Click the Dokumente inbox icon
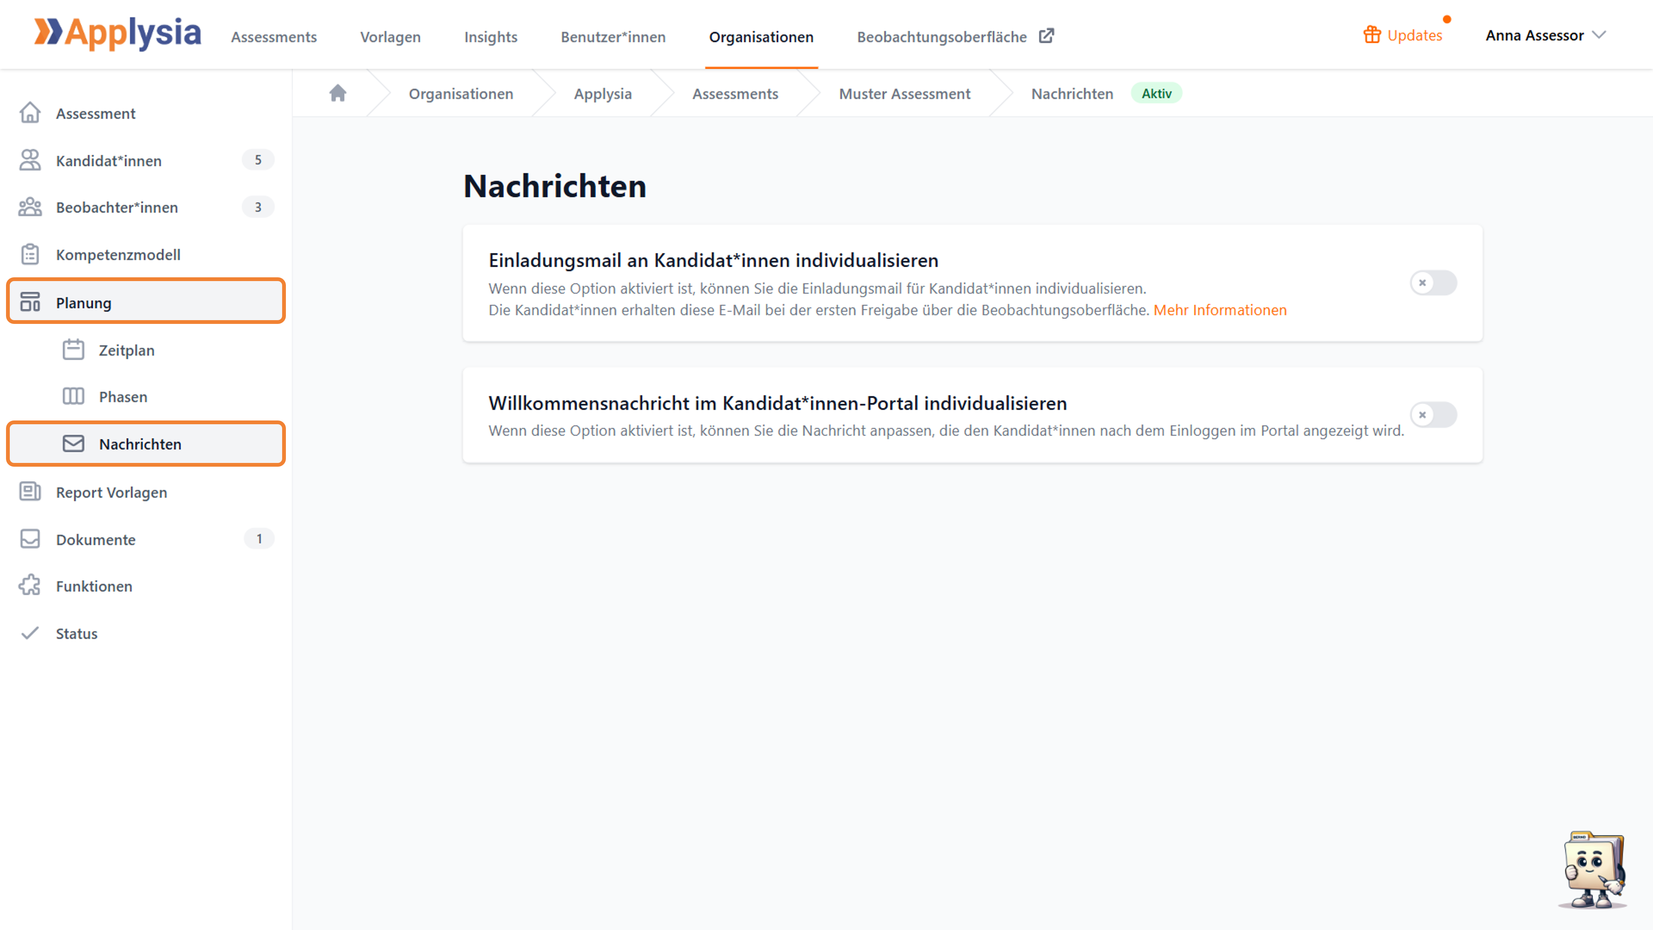 30,539
